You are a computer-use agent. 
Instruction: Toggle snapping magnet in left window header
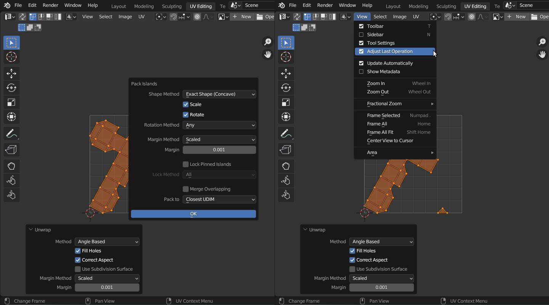173,17
